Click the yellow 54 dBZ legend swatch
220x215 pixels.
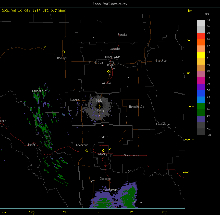(201, 55)
